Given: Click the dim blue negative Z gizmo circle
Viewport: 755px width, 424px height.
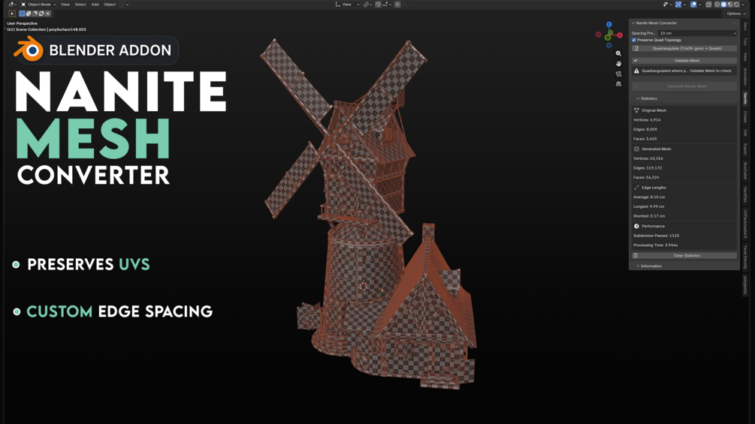Looking at the screenshot, I should (609, 46).
